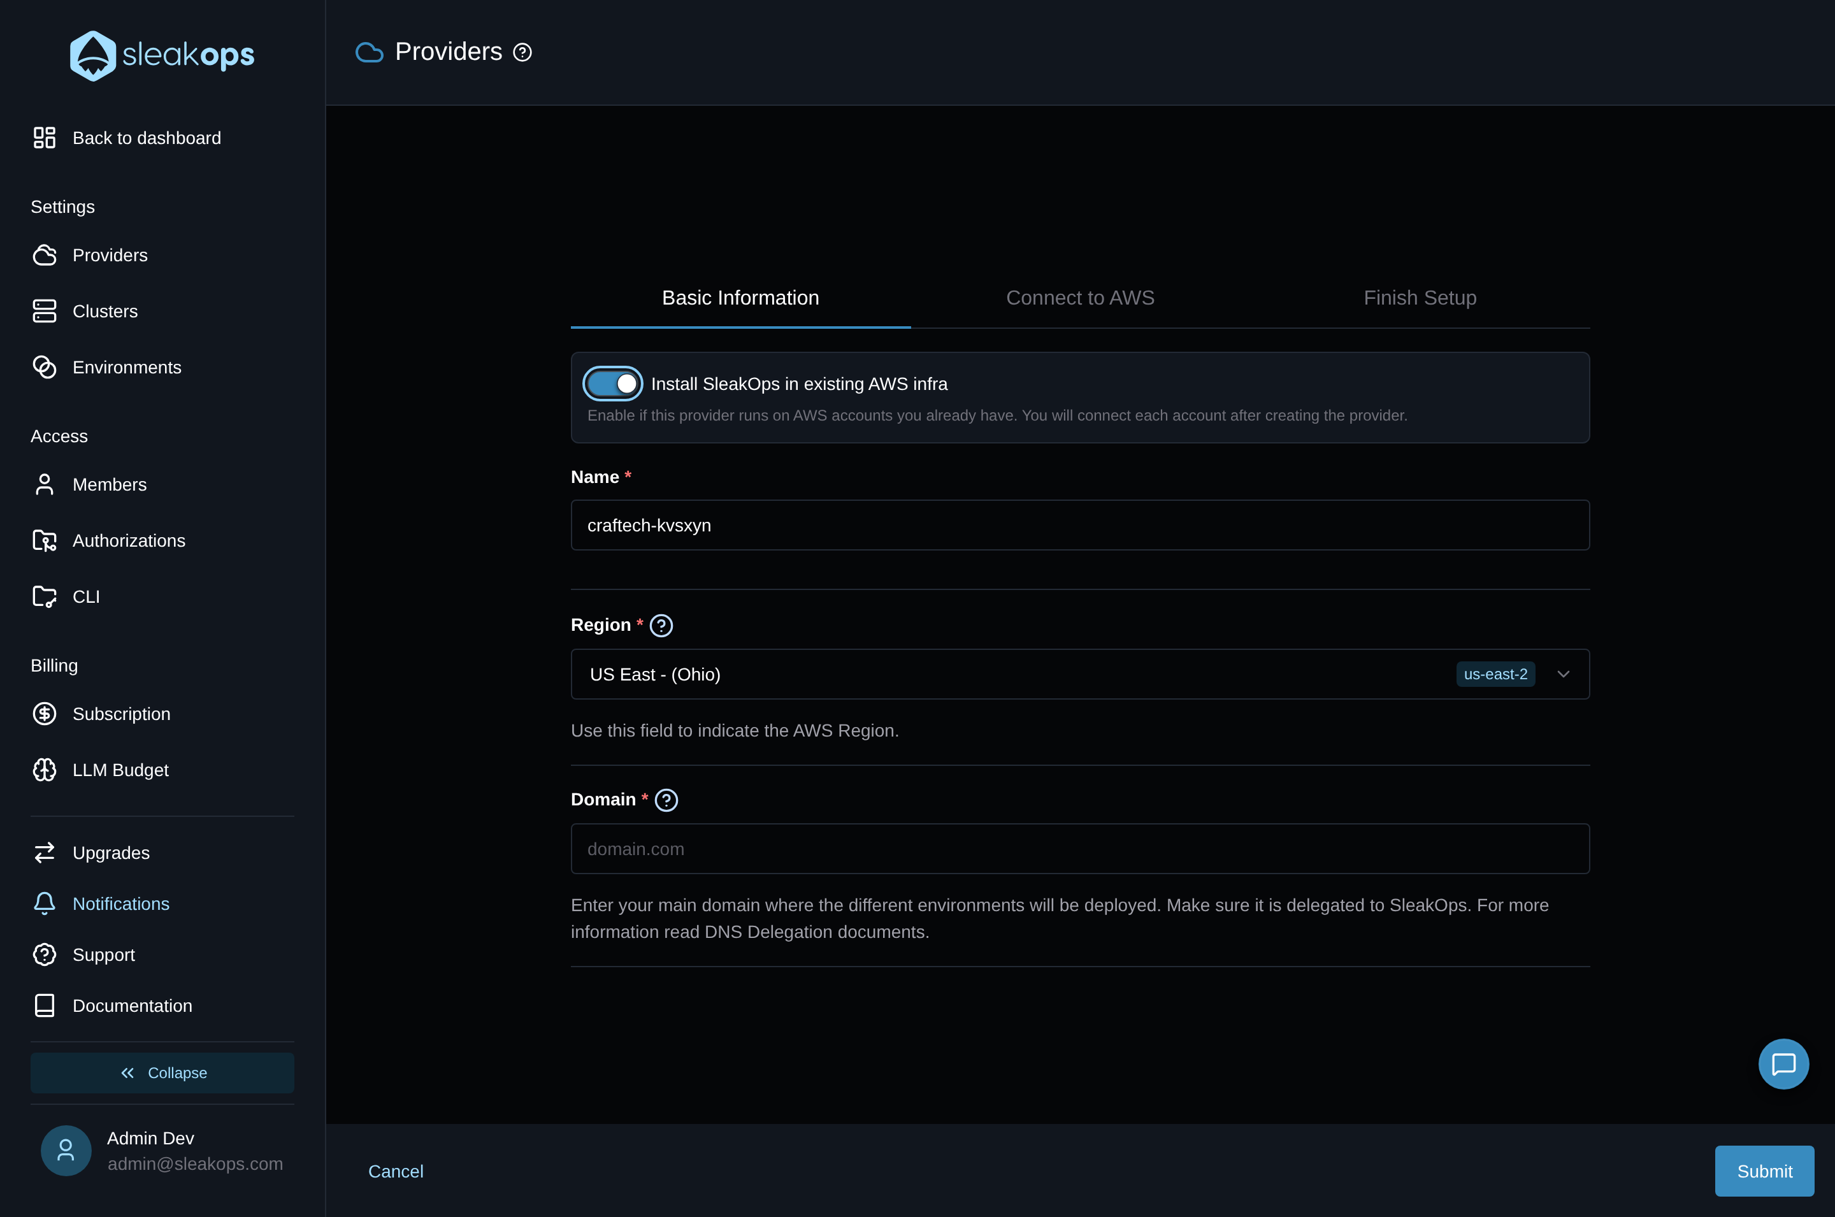The image size is (1835, 1217).
Task: Click the Cancel link
Action: coord(396,1171)
